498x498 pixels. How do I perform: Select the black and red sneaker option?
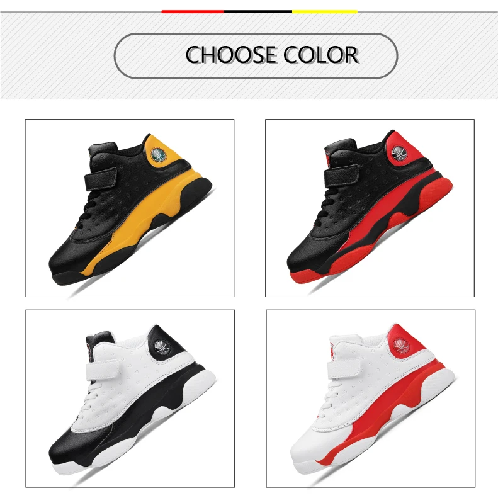click(370, 208)
